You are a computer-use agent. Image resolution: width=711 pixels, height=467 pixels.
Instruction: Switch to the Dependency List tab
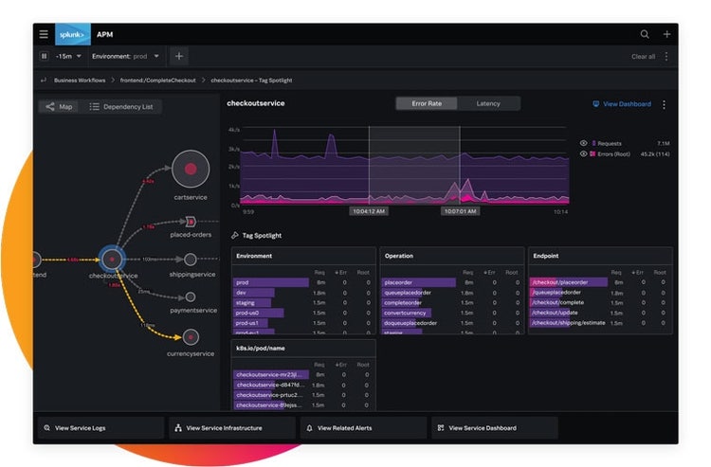pyautogui.click(x=121, y=107)
